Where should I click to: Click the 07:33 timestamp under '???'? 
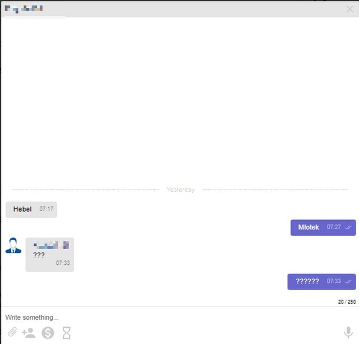point(63,263)
